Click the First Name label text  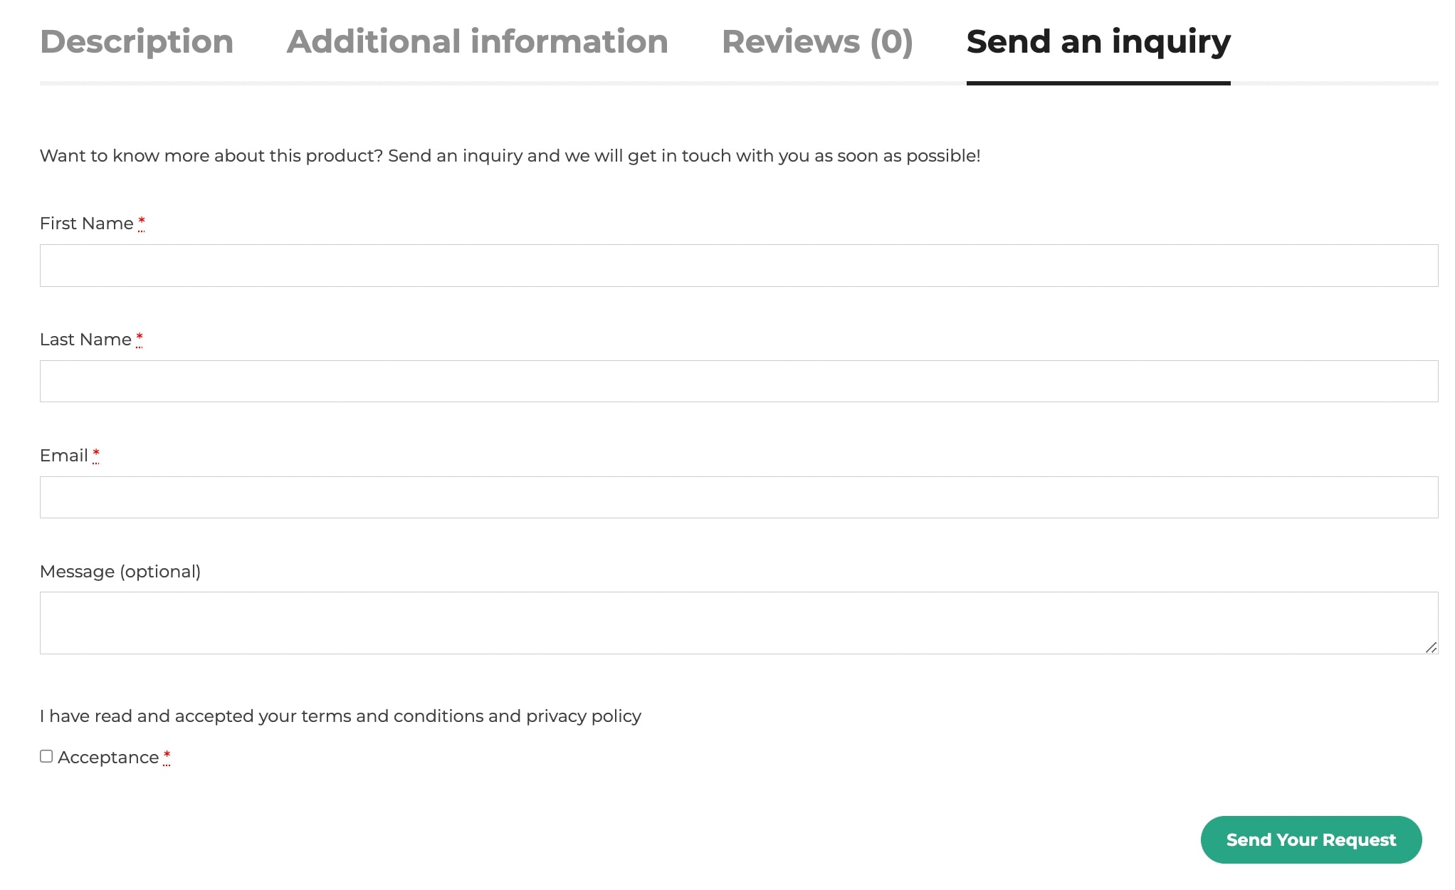pyautogui.click(x=87, y=224)
